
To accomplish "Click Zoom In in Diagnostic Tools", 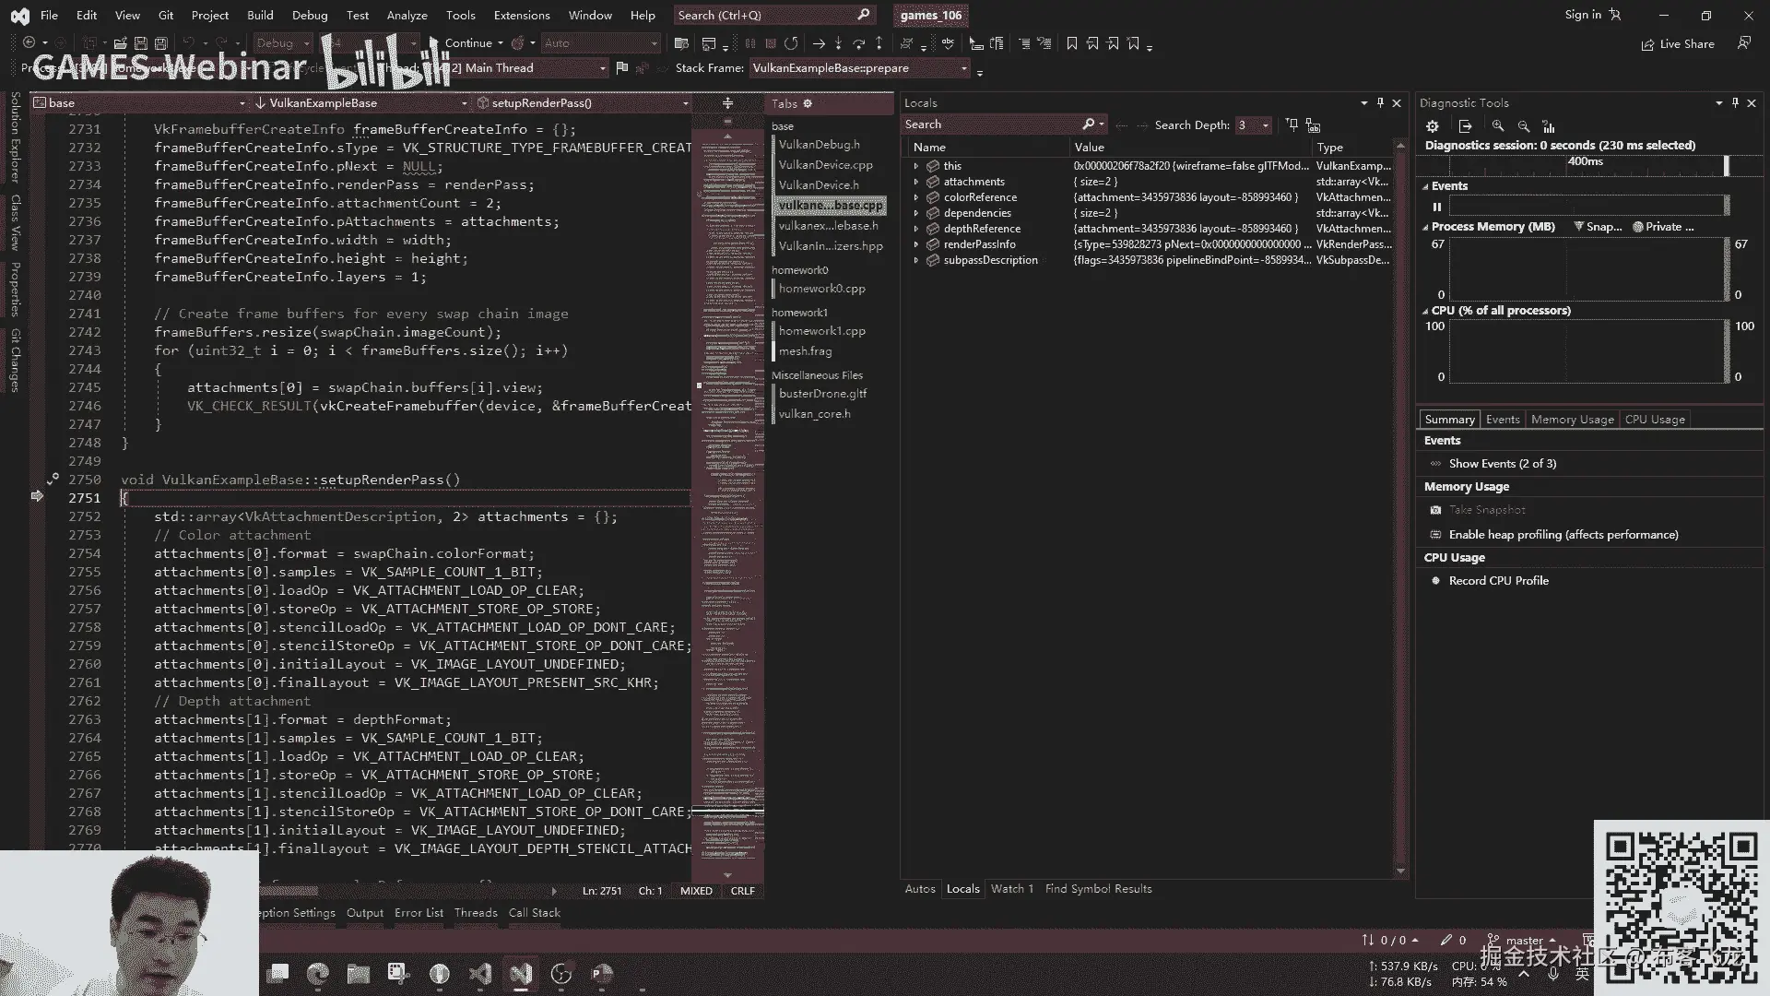I will click(1498, 126).
